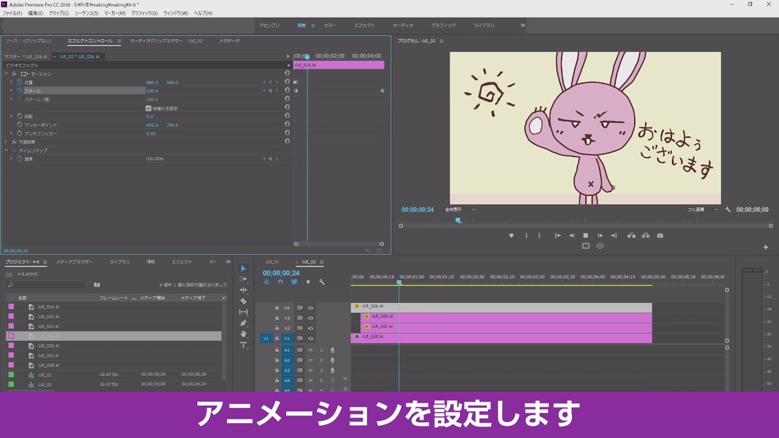Select the Track Select Forward tool

[243, 279]
